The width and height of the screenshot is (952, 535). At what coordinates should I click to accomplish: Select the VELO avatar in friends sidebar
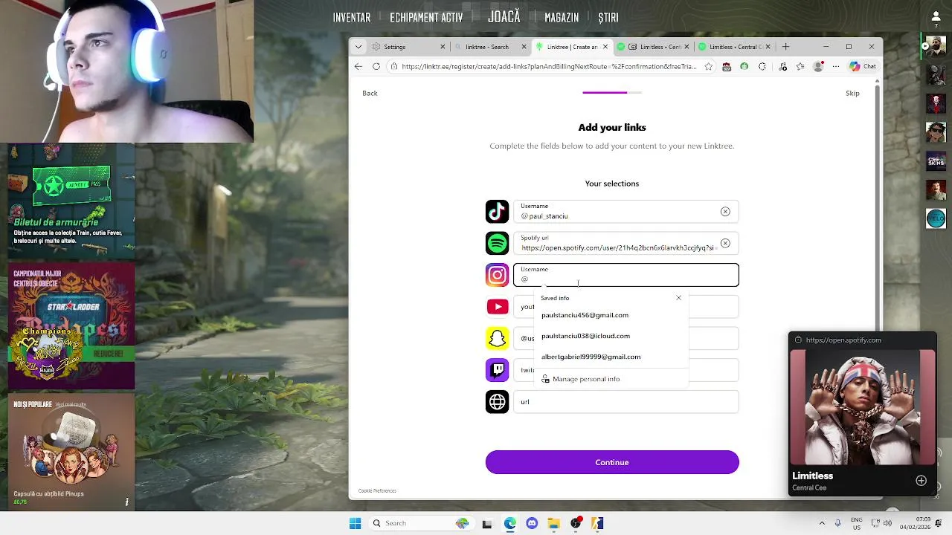click(936, 218)
